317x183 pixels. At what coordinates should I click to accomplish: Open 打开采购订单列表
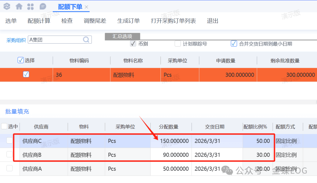(x=173, y=21)
